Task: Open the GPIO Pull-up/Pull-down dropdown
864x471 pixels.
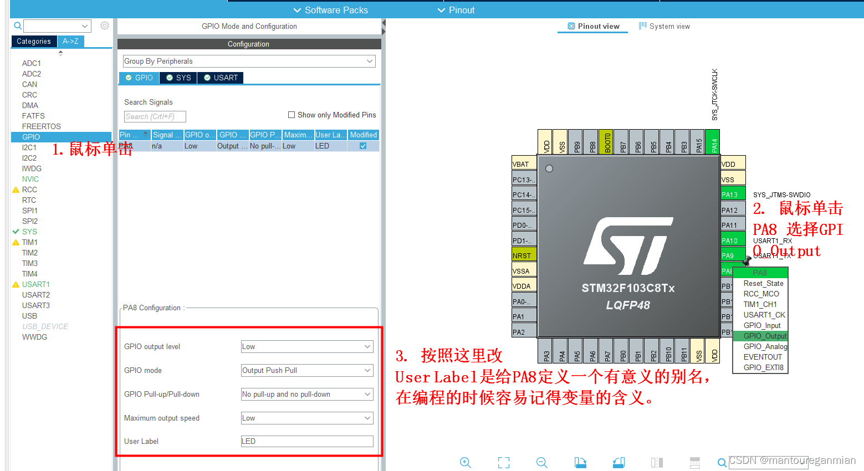Action: (307, 395)
